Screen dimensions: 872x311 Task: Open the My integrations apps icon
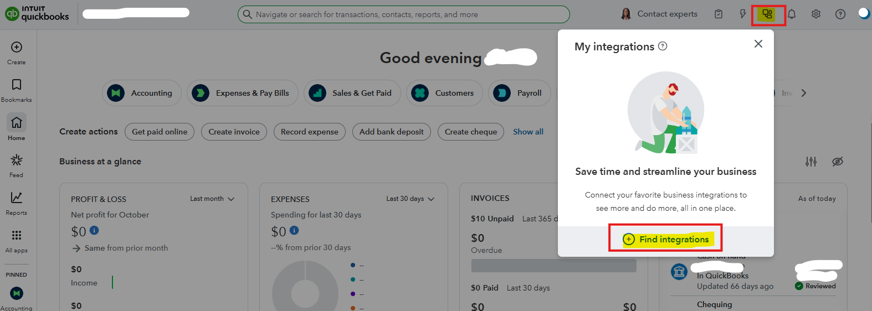(x=767, y=14)
